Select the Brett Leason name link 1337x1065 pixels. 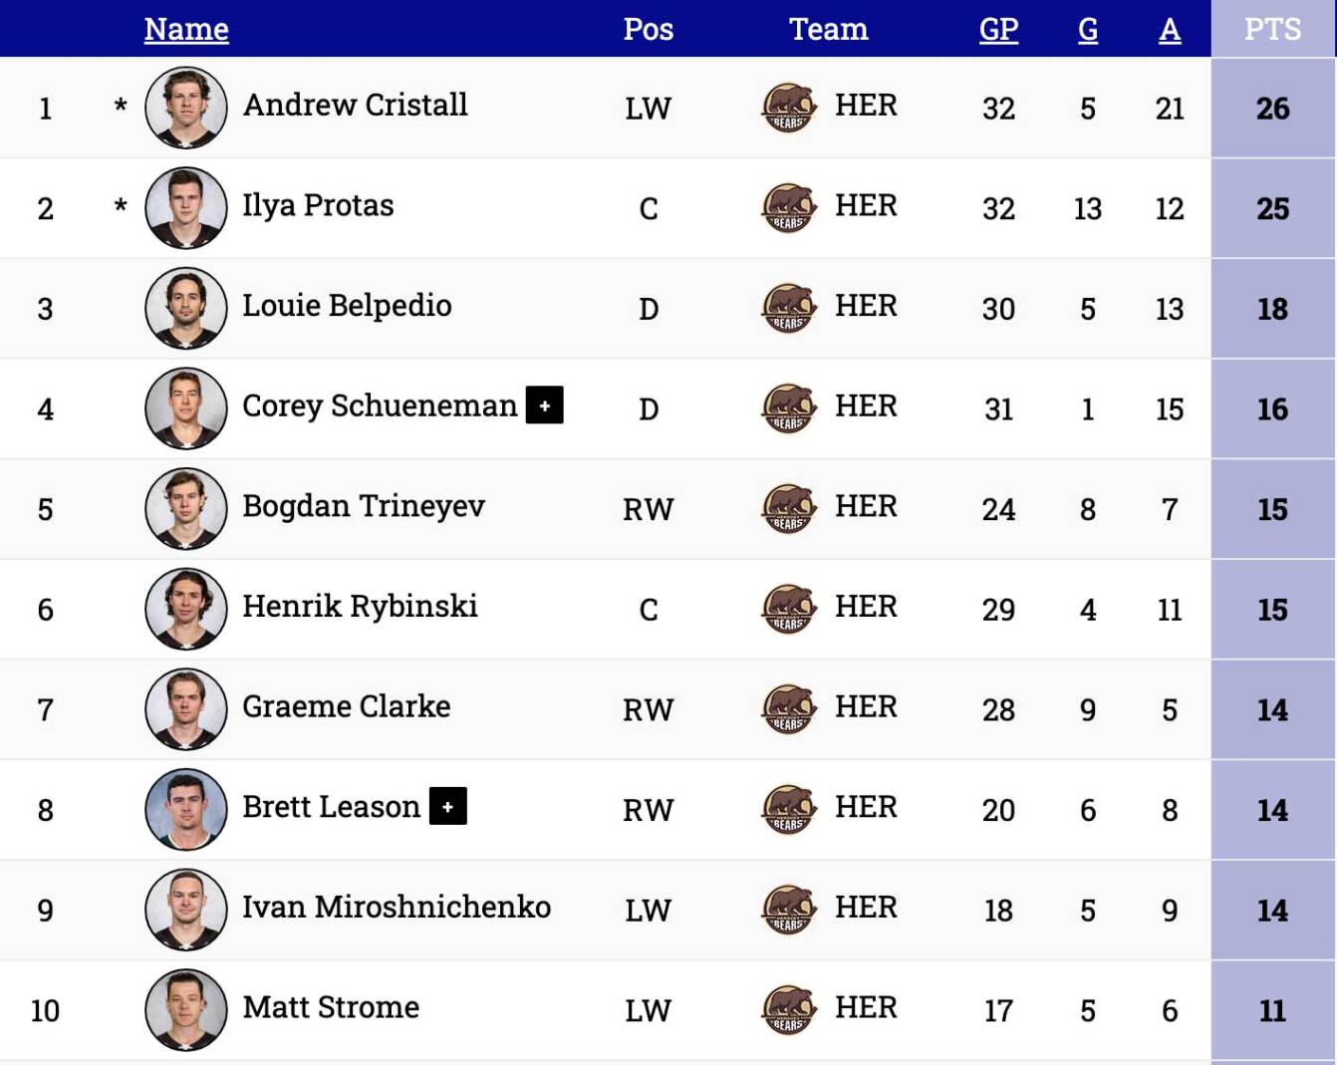coord(330,807)
